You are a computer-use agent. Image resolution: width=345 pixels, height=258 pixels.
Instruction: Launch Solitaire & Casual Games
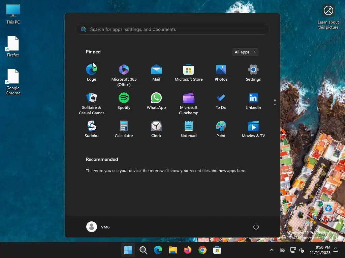pyautogui.click(x=92, y=104)
